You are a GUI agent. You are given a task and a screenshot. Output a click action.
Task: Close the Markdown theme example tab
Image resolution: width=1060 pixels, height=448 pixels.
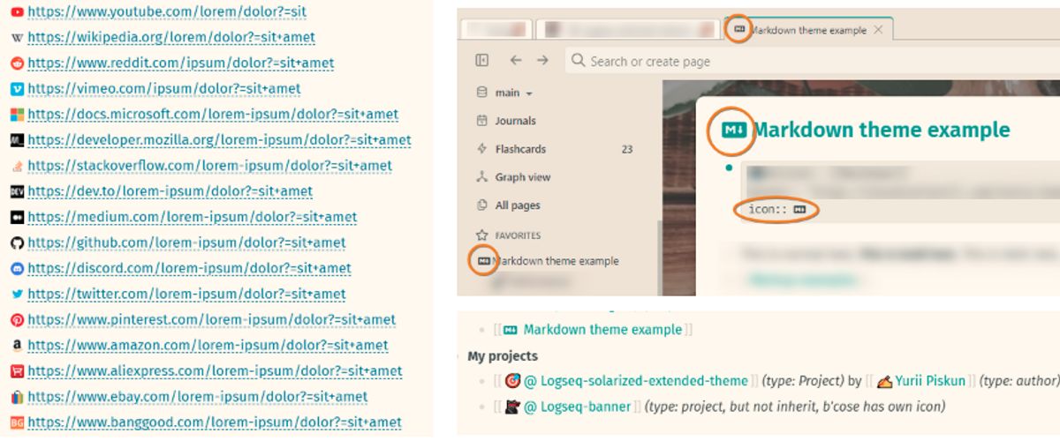tap(878, 30)
